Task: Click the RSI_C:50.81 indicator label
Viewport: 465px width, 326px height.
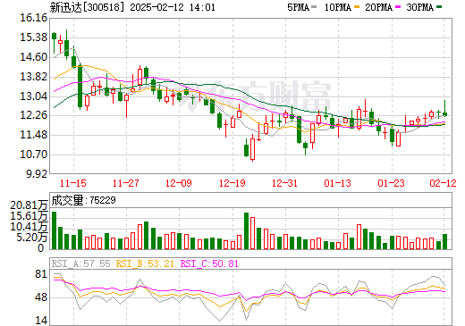Action: tap(209, 263)
